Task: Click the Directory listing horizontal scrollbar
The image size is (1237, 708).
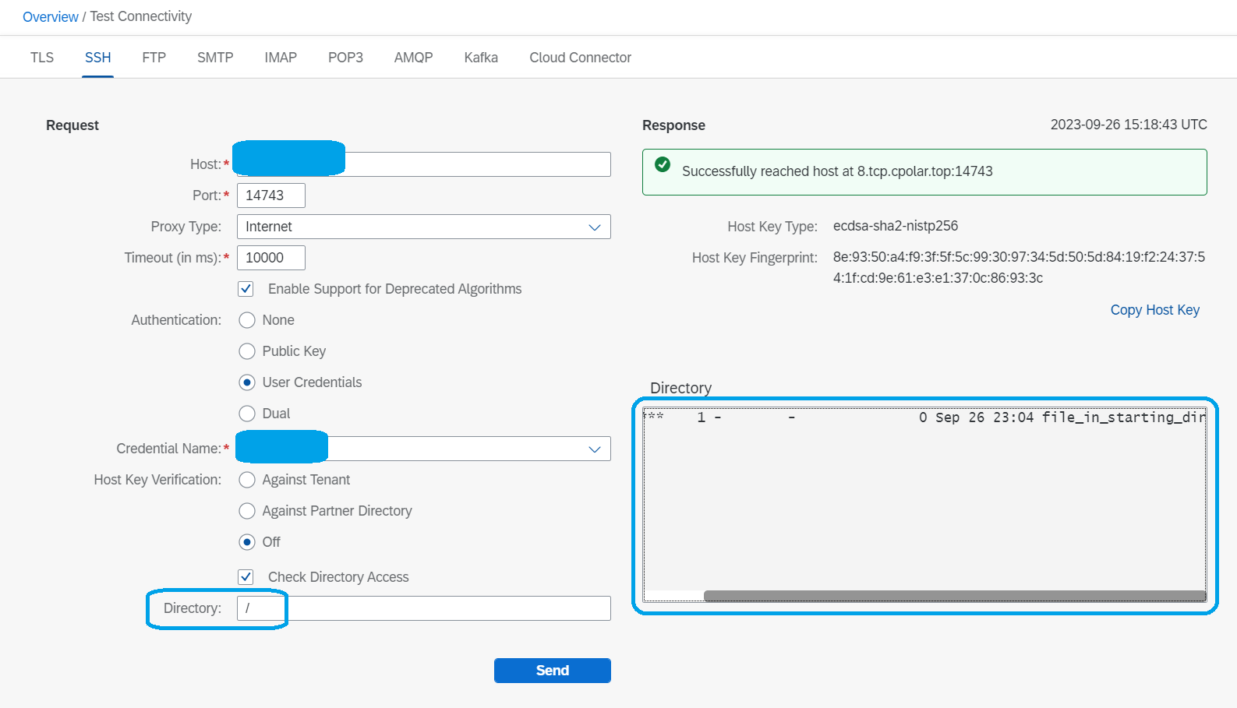Action: click(955, 596)
